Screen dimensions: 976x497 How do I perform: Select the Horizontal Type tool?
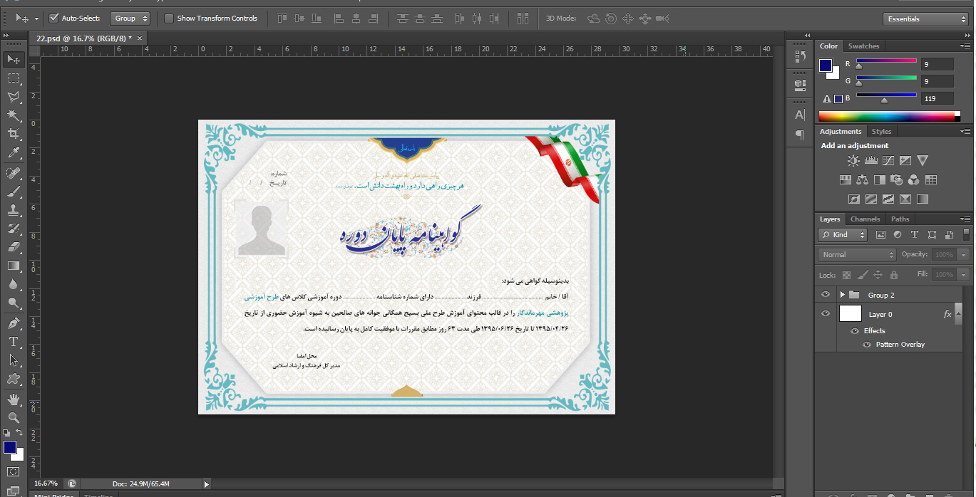coord(14,342)
